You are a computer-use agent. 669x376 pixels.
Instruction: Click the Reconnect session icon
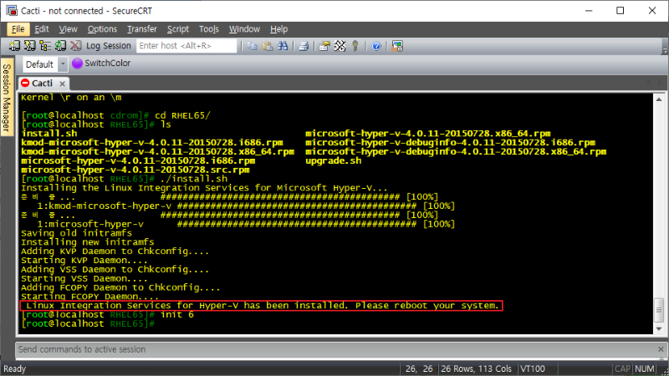59,46
